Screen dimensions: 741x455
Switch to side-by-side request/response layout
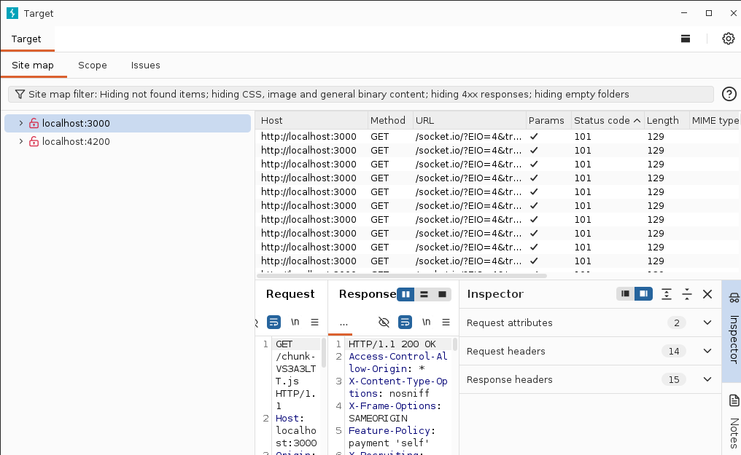406,294
